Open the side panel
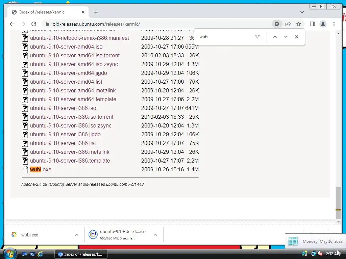 click(x=312, y=24)
